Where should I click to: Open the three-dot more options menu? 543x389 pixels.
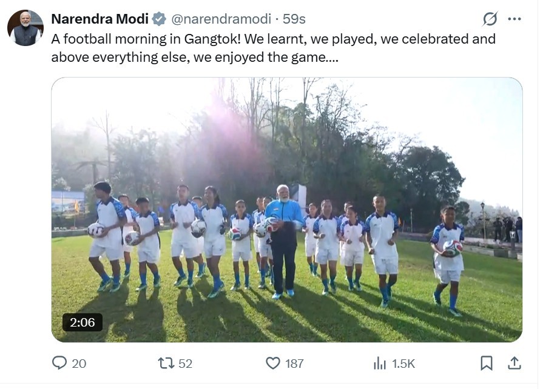pos(514,19)
